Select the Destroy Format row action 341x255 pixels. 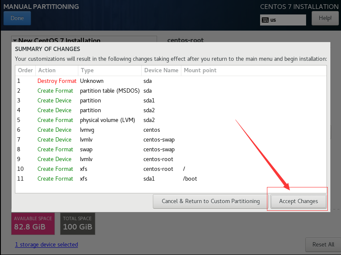point(57,81)
